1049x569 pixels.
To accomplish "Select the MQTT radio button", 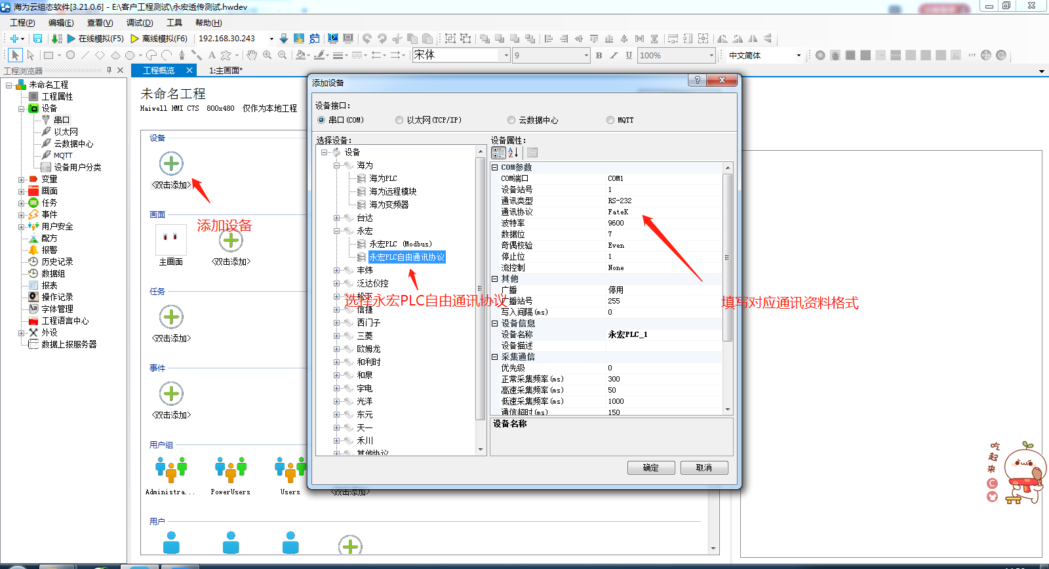I will tap(610, 120).
